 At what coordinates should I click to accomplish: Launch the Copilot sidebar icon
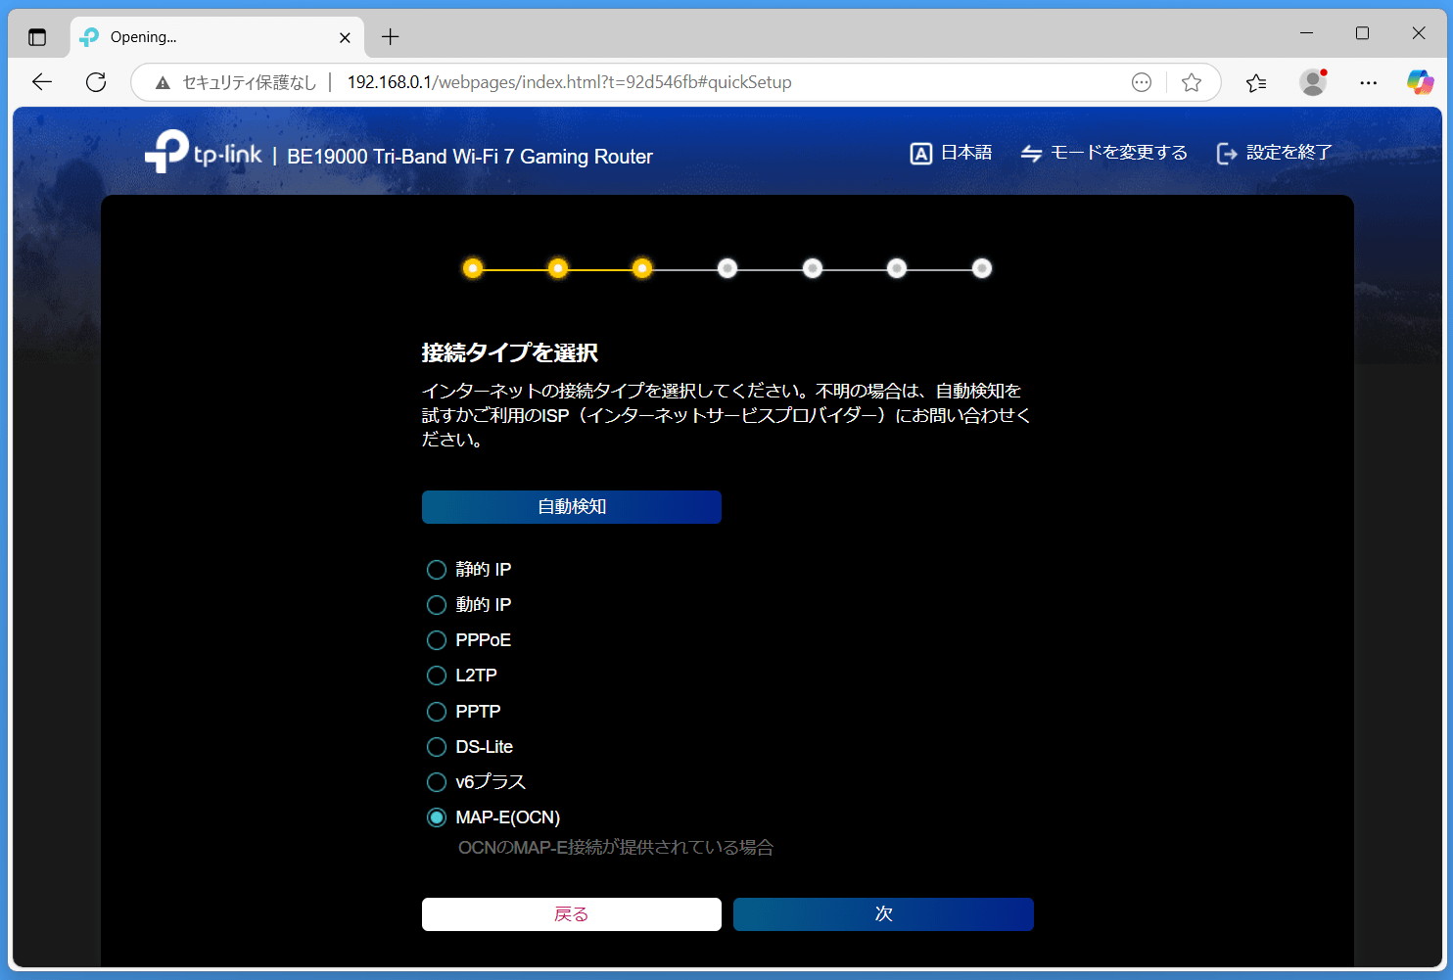pyautogui.click(x=1420, y=82)
